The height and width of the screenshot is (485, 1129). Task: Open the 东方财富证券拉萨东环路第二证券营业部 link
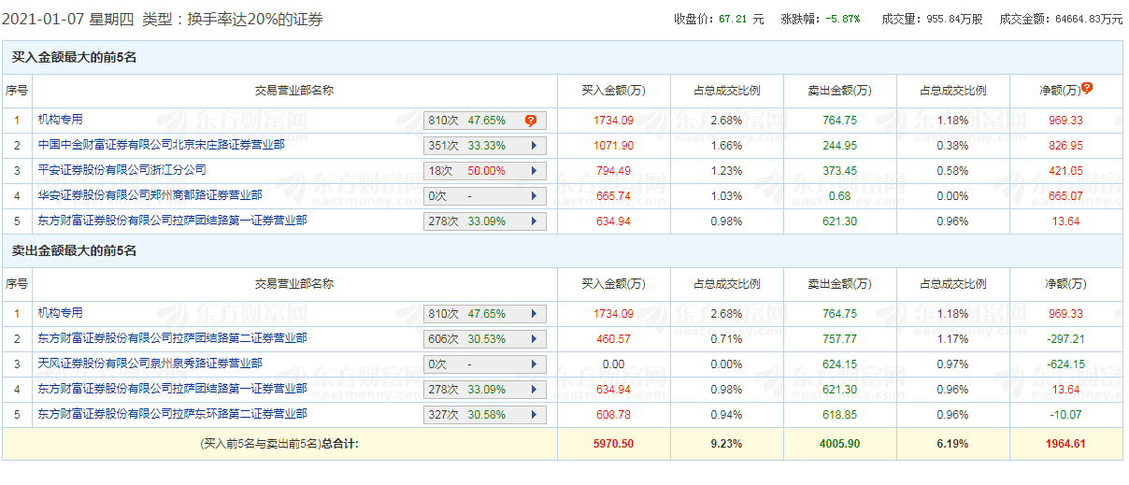click(x=172, y=414)
